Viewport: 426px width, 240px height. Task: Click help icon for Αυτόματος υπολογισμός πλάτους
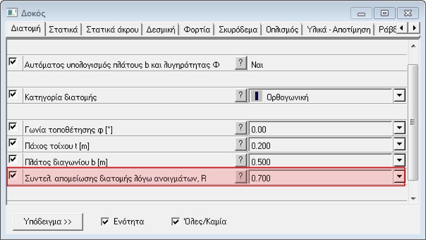pyautogui.click(x=241, y=64)
